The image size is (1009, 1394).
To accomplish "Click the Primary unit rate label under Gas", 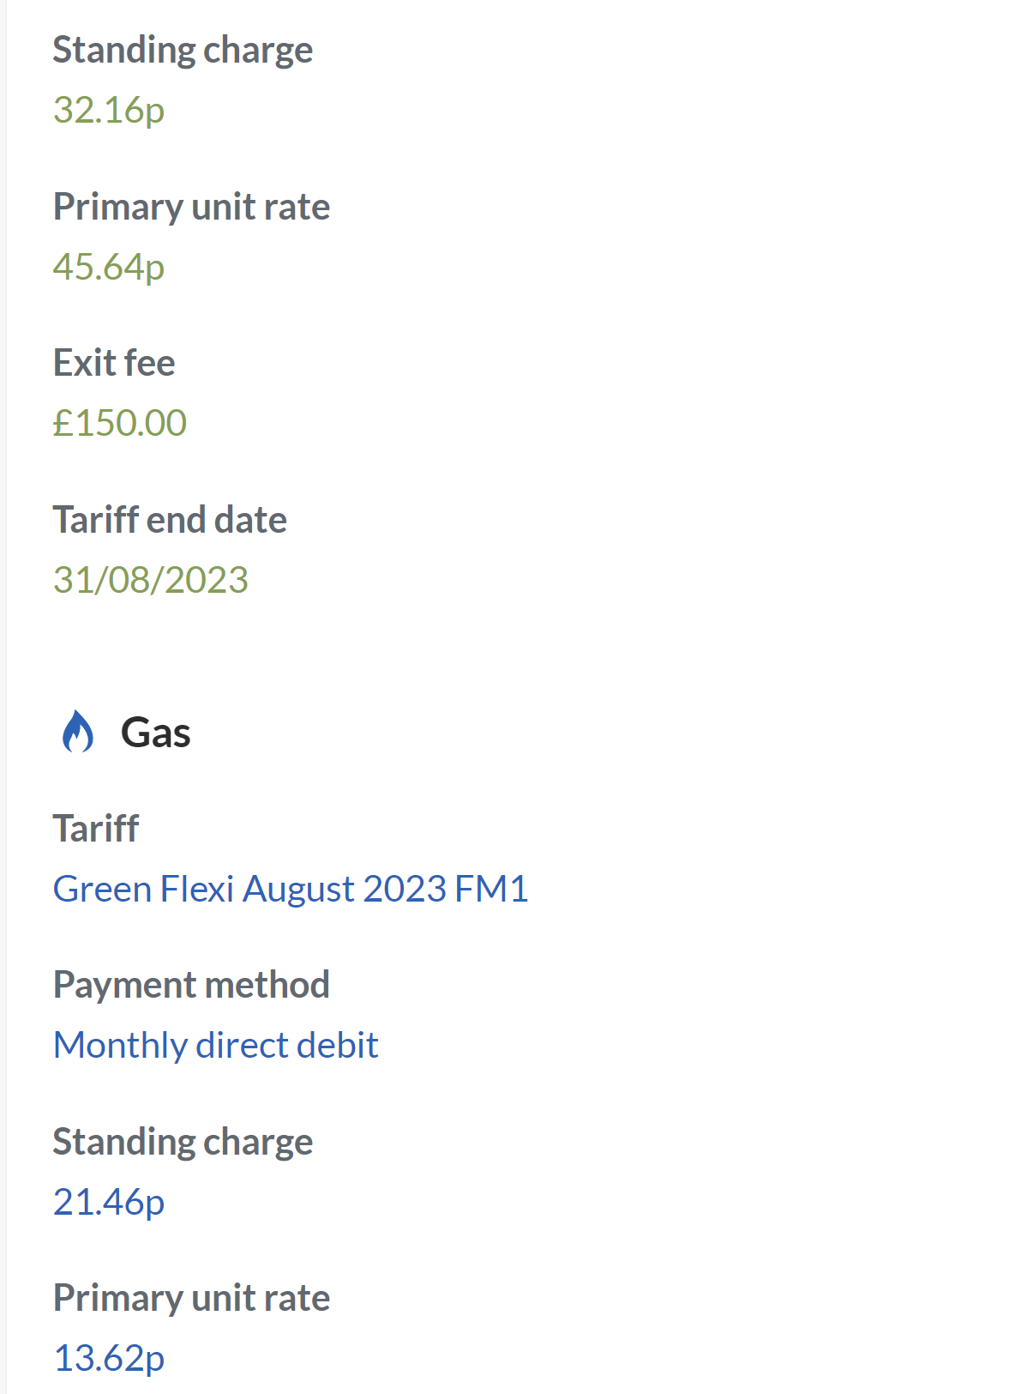I will coord(191,1298).
